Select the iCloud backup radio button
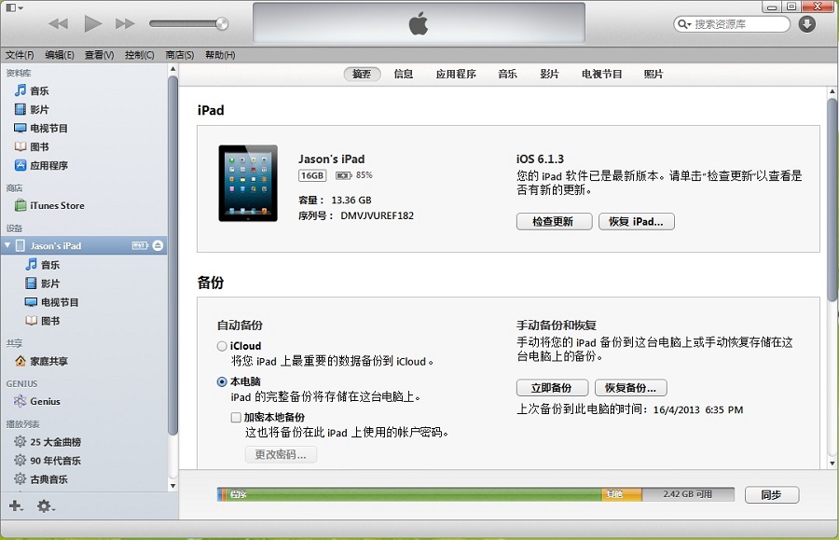 [x=222, y=346]
